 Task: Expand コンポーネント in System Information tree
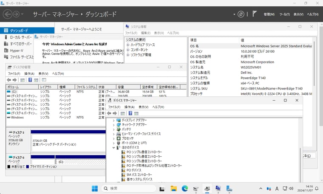click(128, 50)
